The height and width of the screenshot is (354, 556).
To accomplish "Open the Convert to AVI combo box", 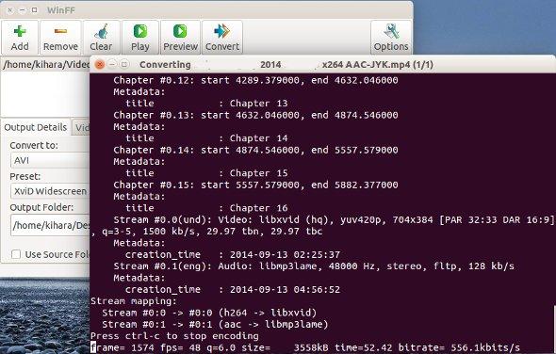I will pyautogui.click(x=50, y=160).
